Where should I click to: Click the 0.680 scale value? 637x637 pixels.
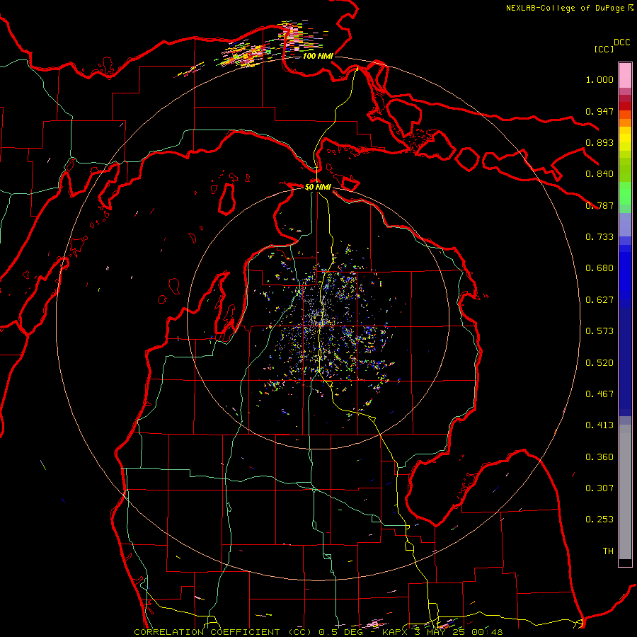pyautogui.click(x=599, y=268)
